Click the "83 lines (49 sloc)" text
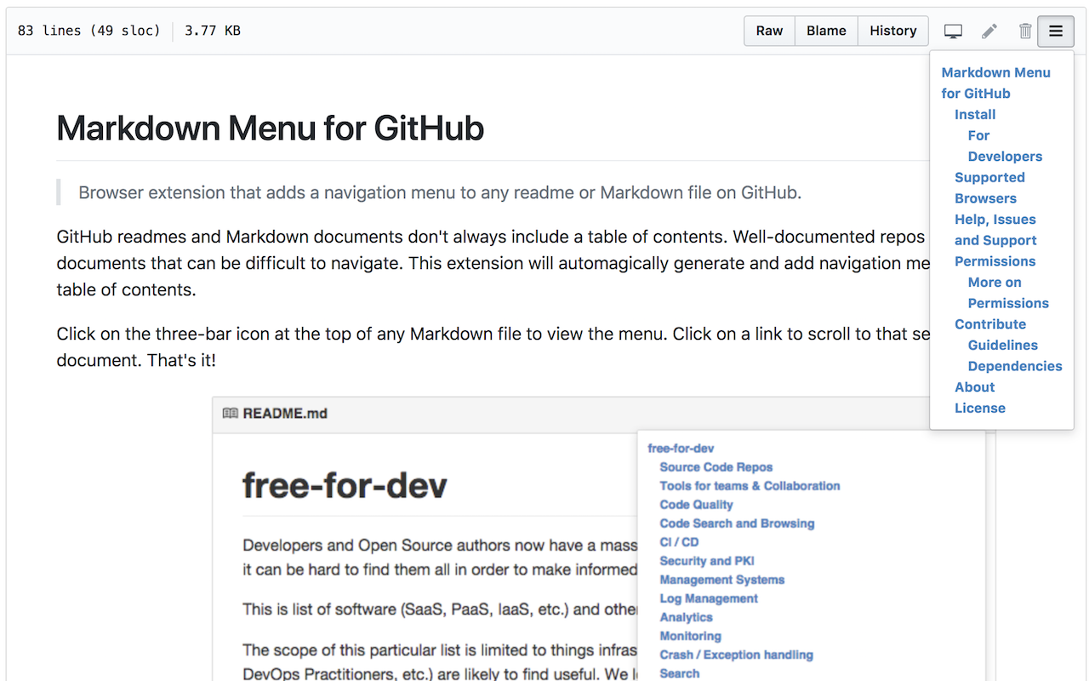Screen dimensions: 1089x681 (x=88, y=31)
